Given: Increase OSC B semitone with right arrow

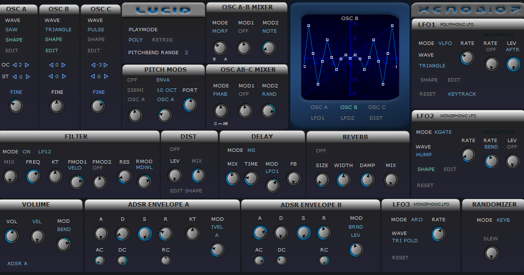Looking at the screenshot, I should click(64, 77).
